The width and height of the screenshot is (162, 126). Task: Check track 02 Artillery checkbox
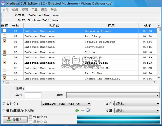5,36
